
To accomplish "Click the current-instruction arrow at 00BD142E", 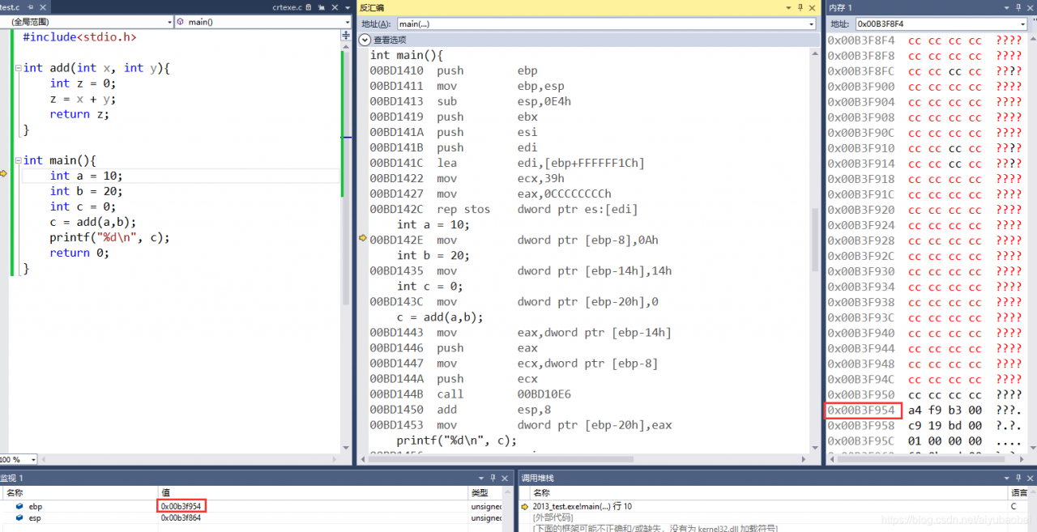I will pyautogui.click(x=363, y=239).
